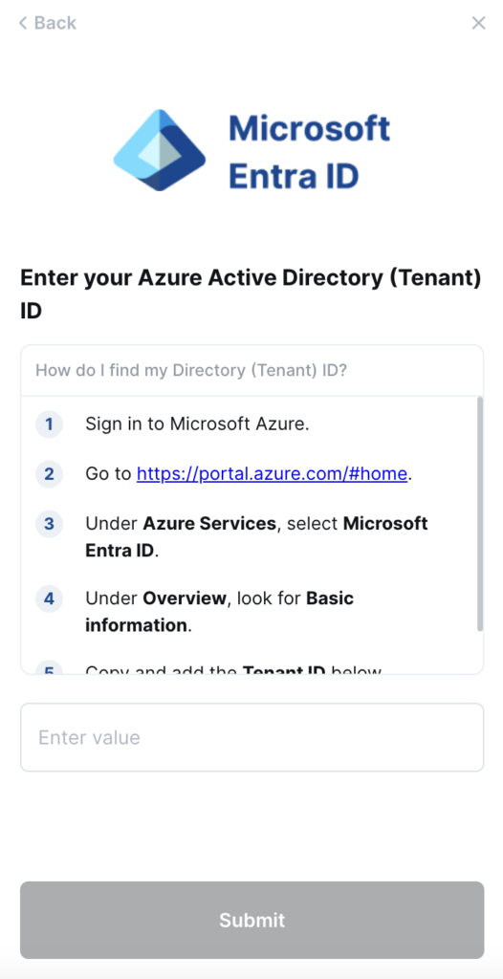Click the Microsoft Entra ID title text
This screenshot has width=503, height=979.
[x=309, y=152]
